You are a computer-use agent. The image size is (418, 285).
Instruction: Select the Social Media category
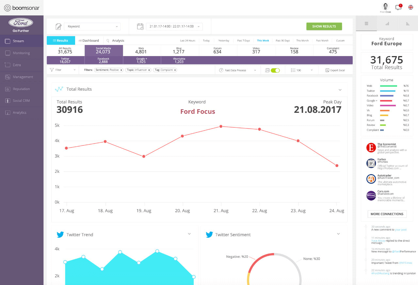pos(104,50)
